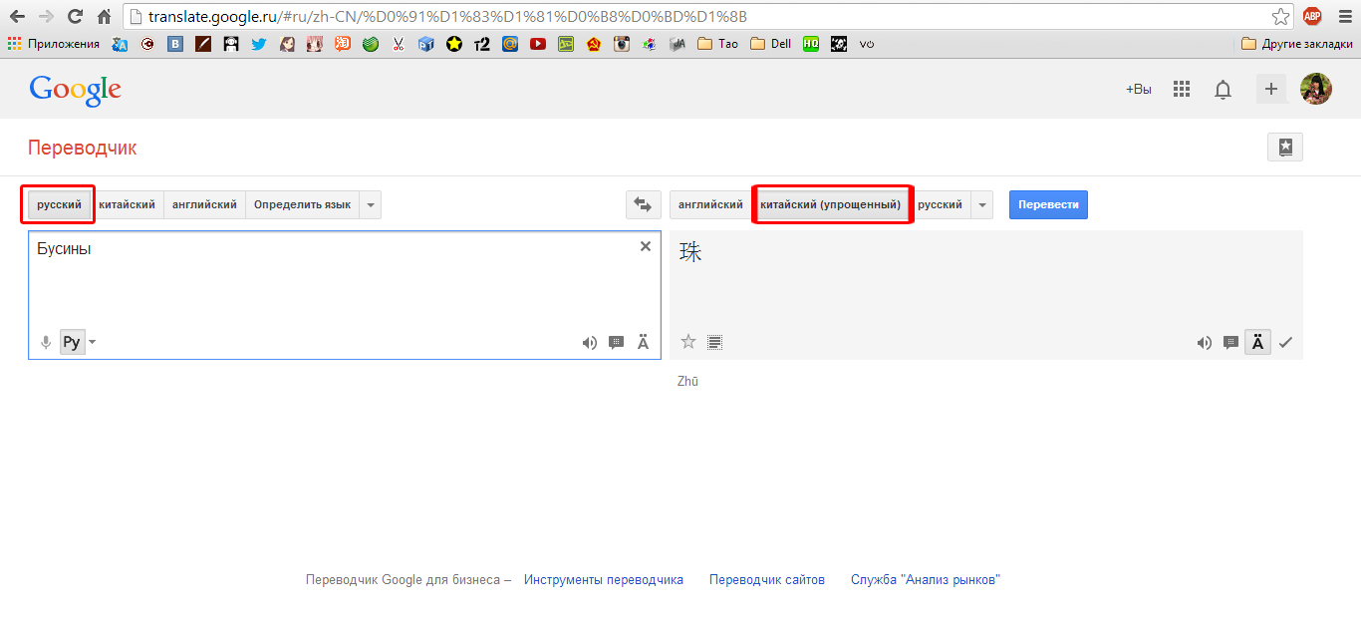Open the green HQ bookmark
1361x622 pixels.
coord(811,44)
